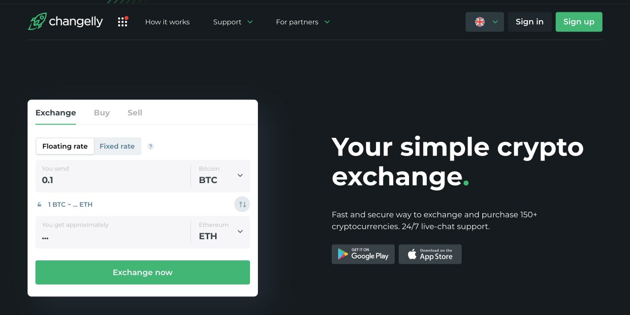630x315 pixels.
Task: Click the UK flag language icon
Action: point(480,22)
